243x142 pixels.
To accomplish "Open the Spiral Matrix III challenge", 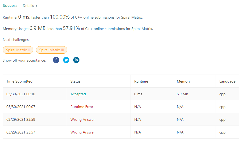I will pyautogui.click(x=52, y=50).
